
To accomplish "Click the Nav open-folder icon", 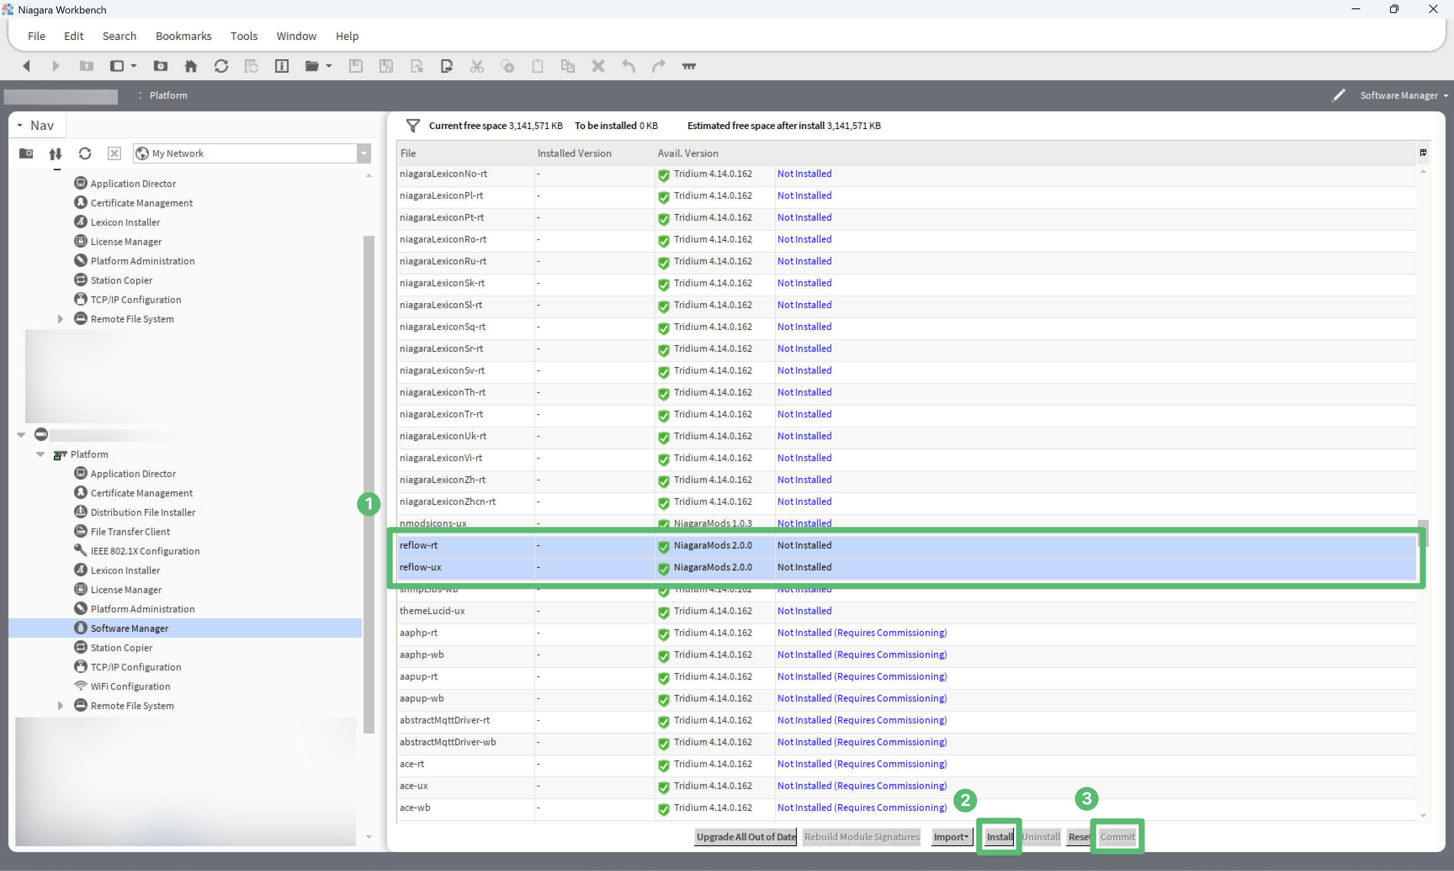I will 26,153.
